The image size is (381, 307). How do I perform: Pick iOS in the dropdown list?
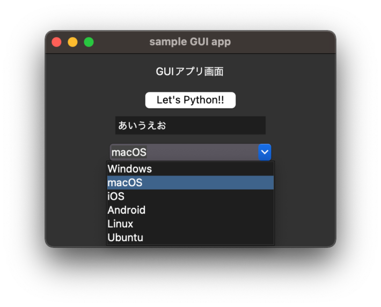click(190, 196)
